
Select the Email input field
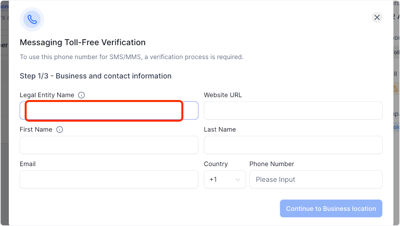[x=109, y=179]
